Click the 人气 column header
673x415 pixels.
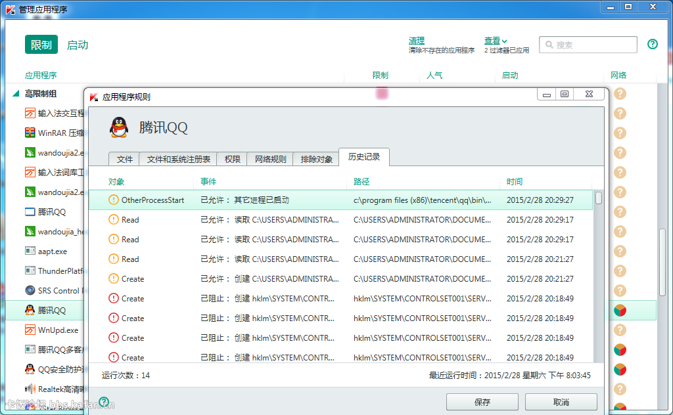point(434,76)
